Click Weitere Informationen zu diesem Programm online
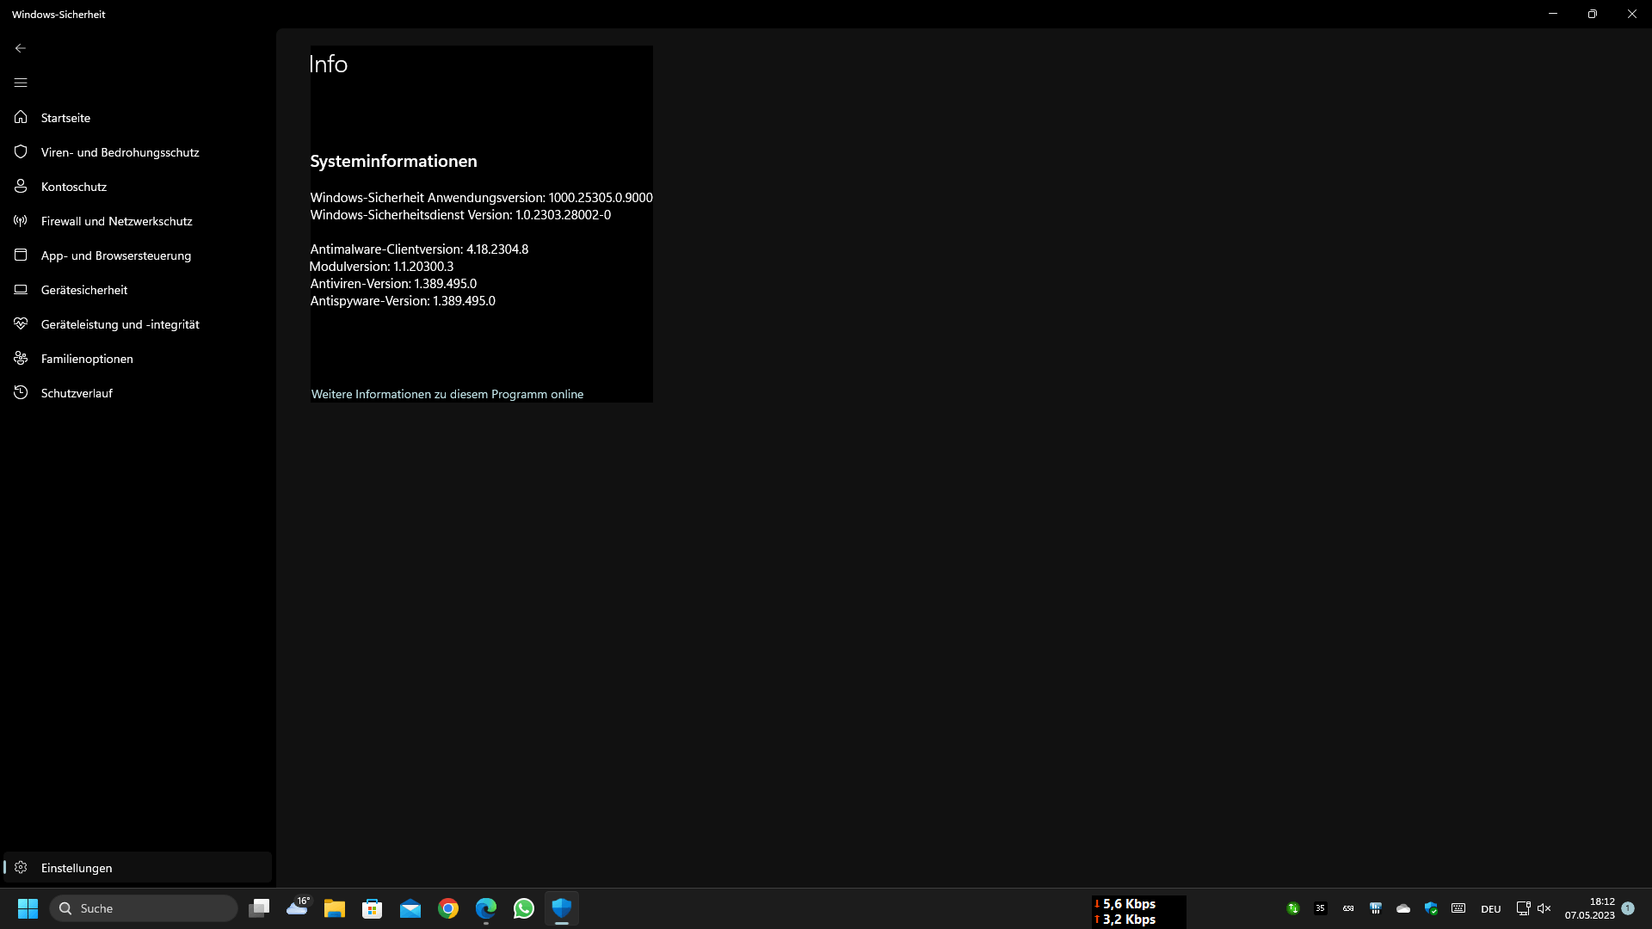 pos(447,394)
